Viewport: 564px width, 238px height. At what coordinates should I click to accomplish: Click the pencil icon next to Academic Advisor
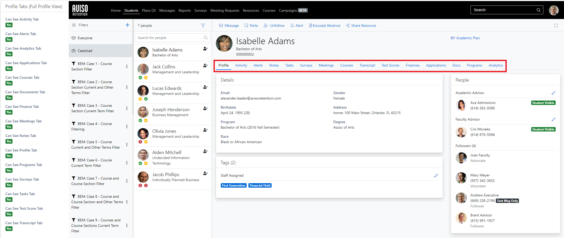tap(553, 93)
